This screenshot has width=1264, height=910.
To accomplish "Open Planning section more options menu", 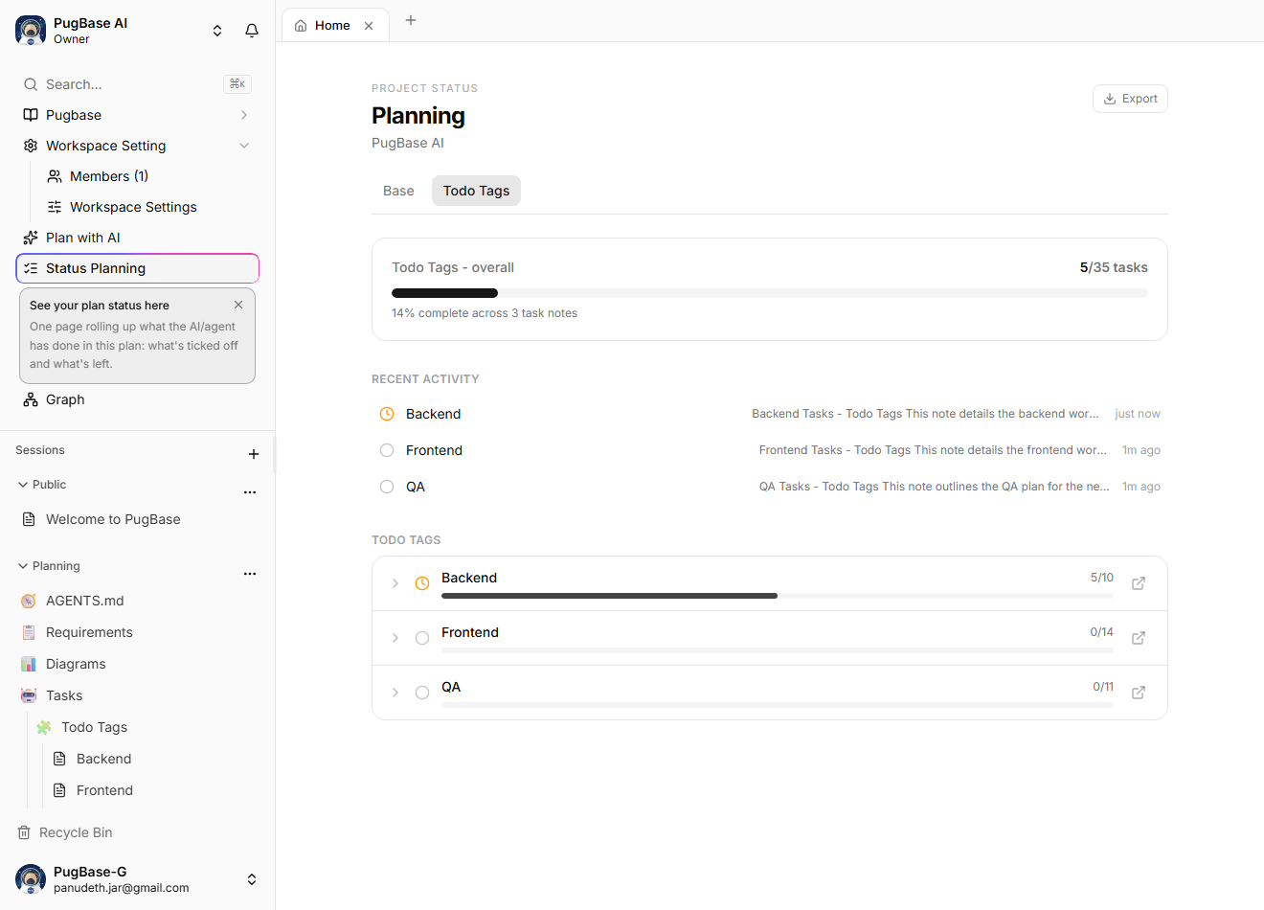I will click(250, 574).
